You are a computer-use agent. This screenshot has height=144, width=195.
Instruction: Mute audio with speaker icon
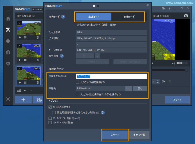tap(174, 63)
